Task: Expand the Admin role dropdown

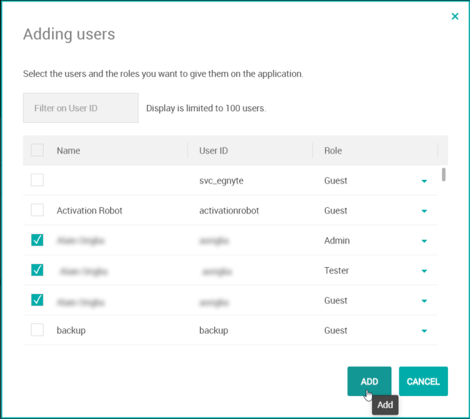Action: [x=424, y=241]
